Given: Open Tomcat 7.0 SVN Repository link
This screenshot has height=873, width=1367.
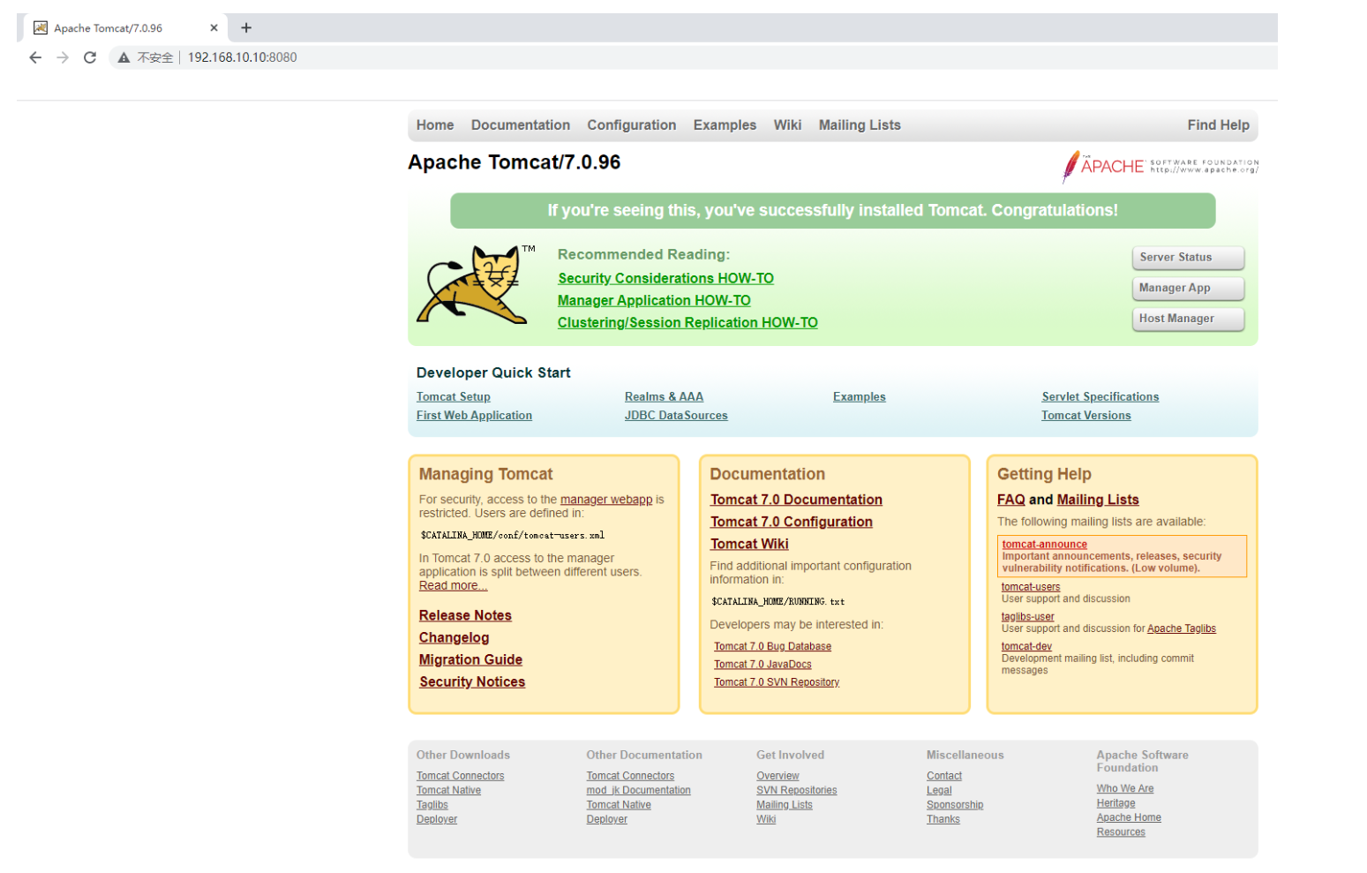Looking at the screenshot, I should [x=777, y=682].
